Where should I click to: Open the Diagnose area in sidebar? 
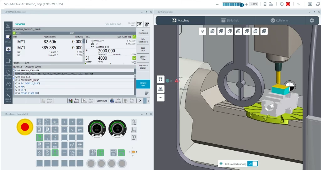click(x=8, y=85)
